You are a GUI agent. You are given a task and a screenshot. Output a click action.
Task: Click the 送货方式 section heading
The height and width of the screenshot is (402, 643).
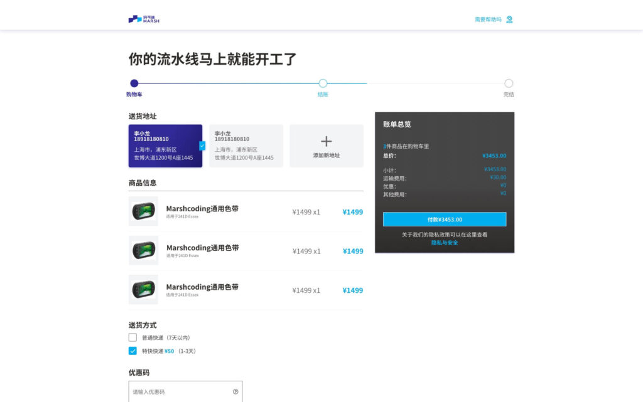tap(143, 325)
